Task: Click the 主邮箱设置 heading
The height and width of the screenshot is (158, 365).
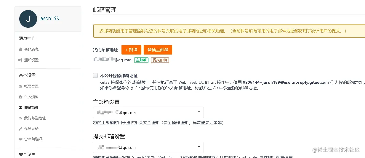Action: pos(106,102)
